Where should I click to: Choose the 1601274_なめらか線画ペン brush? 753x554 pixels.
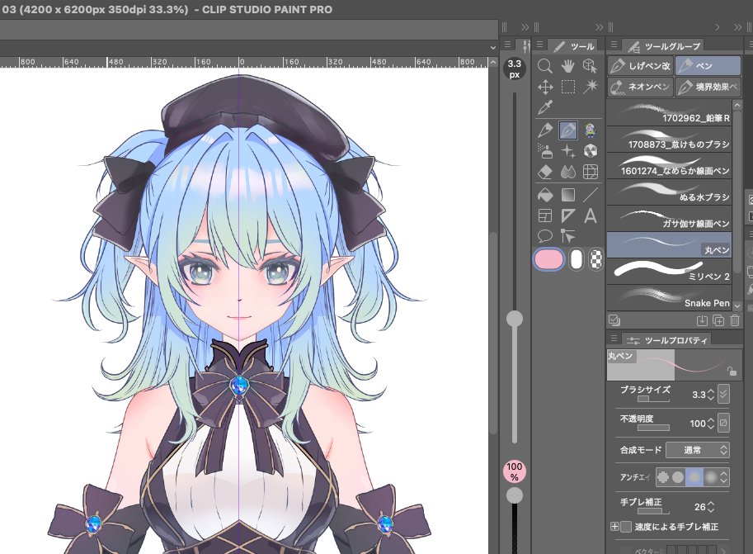click(x=670, y=166)
